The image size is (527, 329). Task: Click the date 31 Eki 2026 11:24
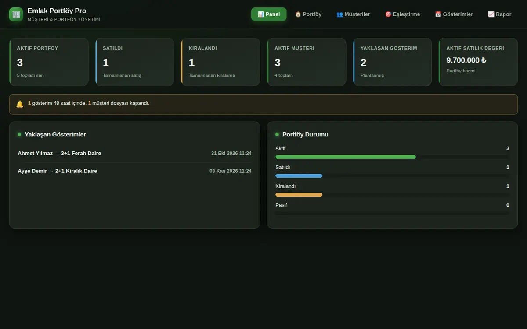tap(231, 154)
